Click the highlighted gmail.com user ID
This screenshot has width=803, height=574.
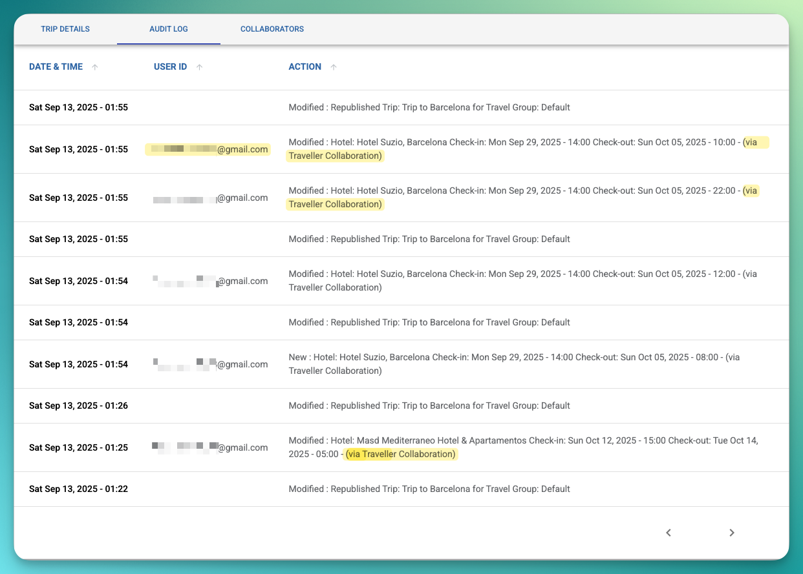(208, 149)
